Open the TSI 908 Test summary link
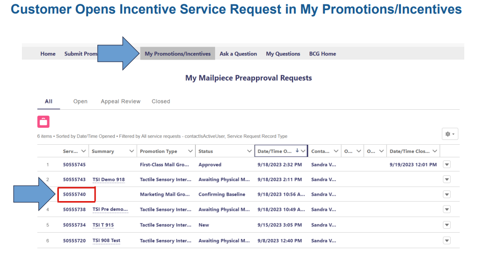The width and height of the screenshot is (492, 255). point(106,240)
